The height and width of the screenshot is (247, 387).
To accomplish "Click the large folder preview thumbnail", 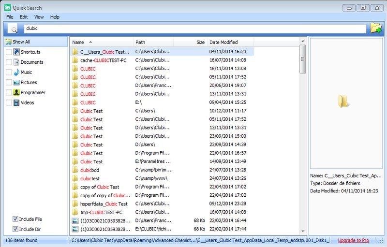I will 343,101.
